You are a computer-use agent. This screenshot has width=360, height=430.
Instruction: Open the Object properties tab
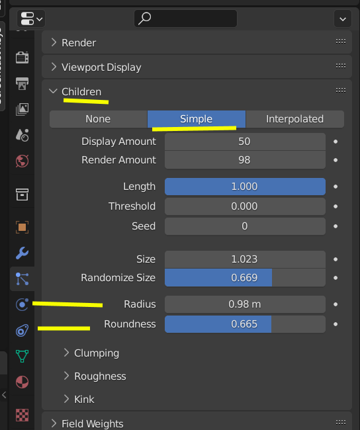[22, 227]
